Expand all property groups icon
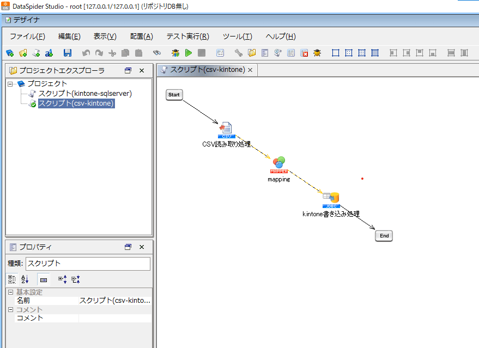The image size is (479, 348). [62, 279]
